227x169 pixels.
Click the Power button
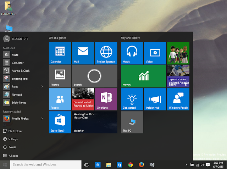tap(10, 147)
